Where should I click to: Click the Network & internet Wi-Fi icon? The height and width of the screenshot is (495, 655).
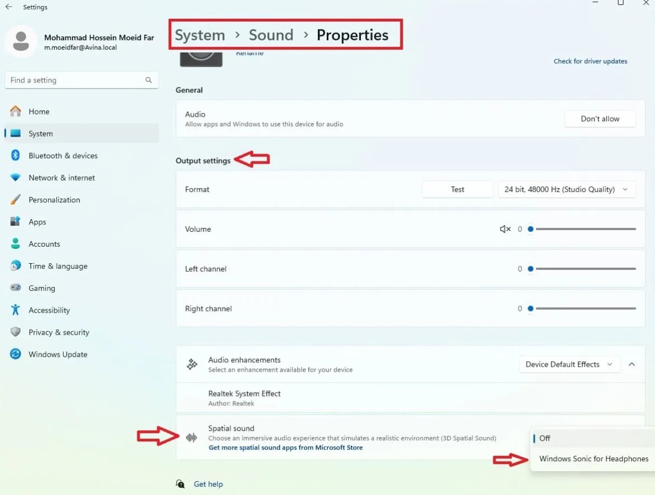pyautogui.click(x=16, y=178)
